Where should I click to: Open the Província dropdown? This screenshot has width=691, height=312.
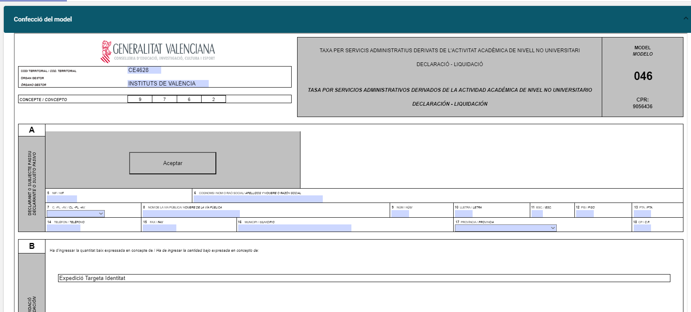pos(505,228)
